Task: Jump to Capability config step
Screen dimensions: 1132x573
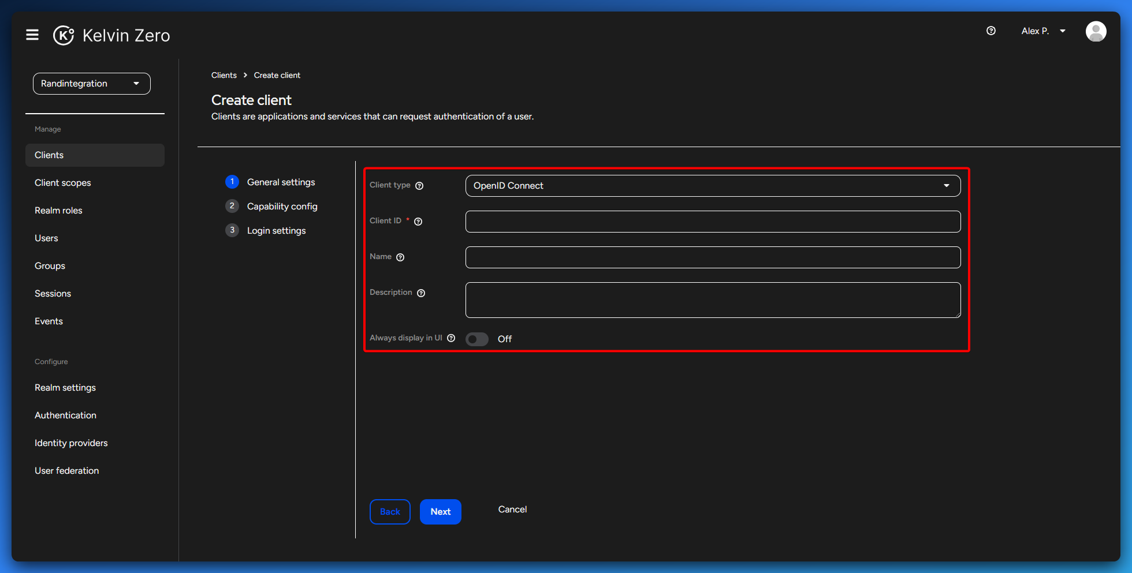Action: pos(271,207)
